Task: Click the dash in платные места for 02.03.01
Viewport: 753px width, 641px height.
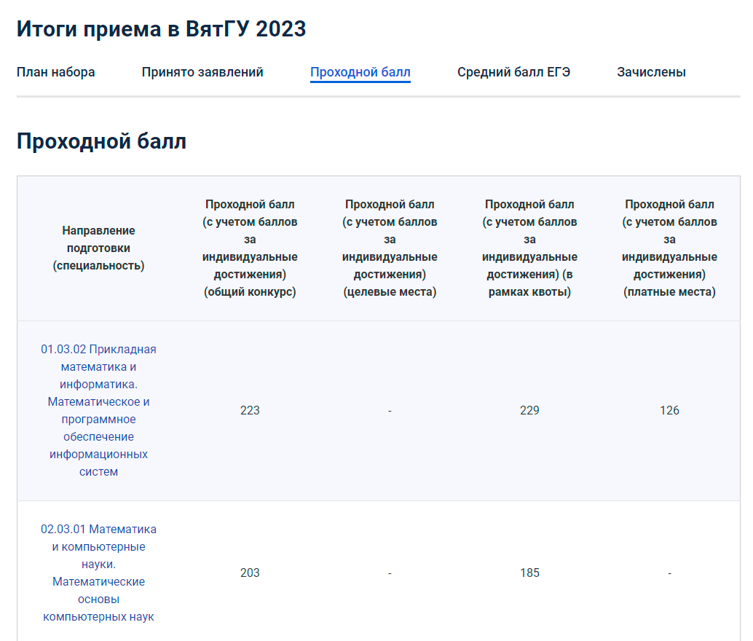Action: tap(669, 573)
